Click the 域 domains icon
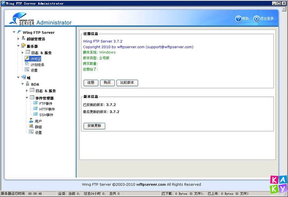Viewport: 288px width, 197px height. (x=23, y=77)
